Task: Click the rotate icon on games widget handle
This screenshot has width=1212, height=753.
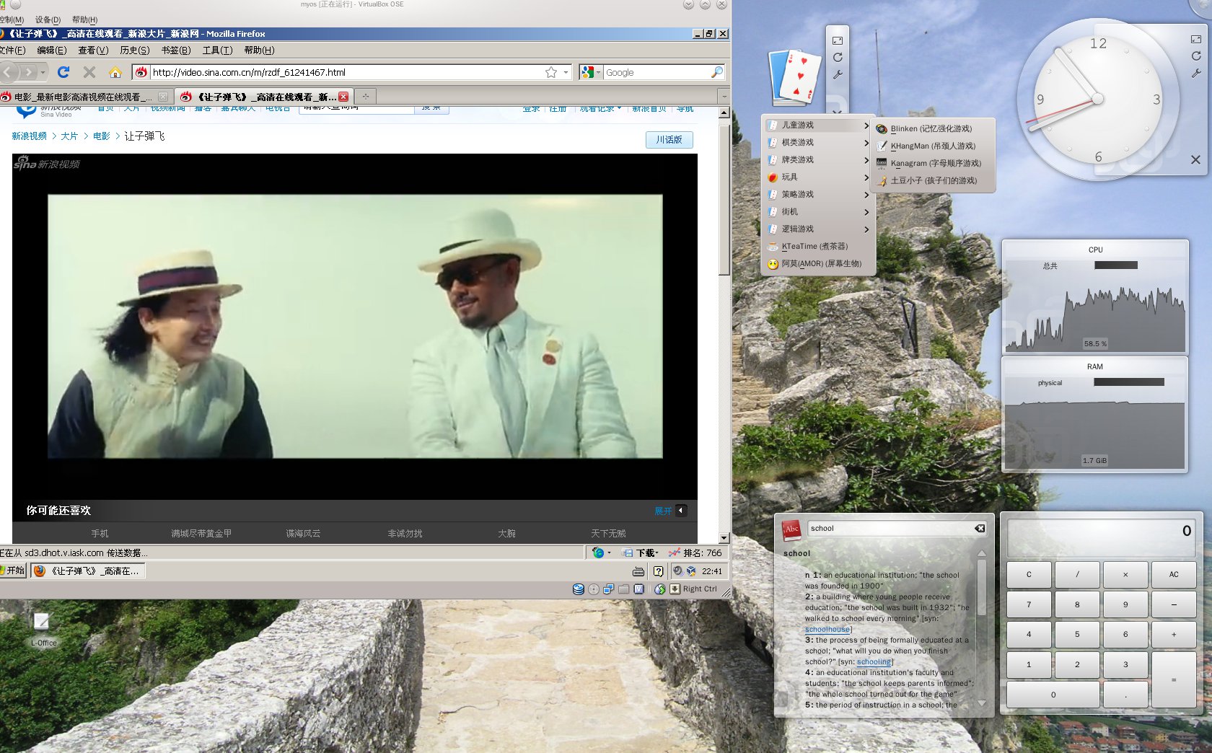Action: pyautogui.click(x=838, y=58)
